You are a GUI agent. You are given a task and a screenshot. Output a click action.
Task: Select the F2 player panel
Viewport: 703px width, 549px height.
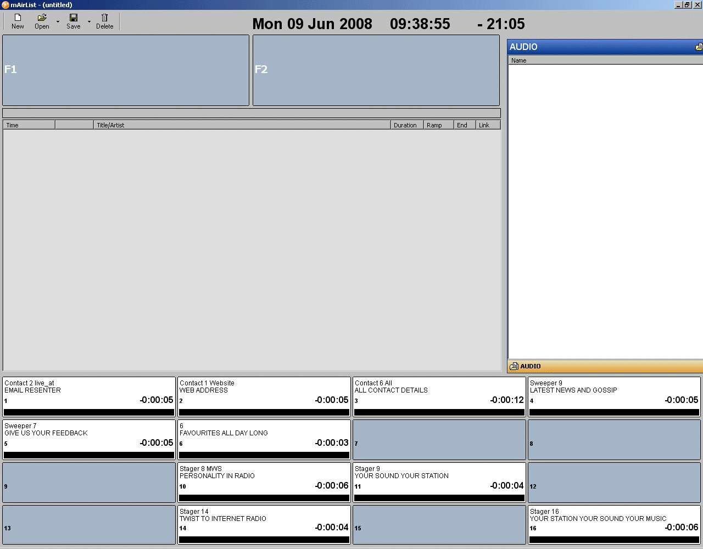tap(376, 70)
